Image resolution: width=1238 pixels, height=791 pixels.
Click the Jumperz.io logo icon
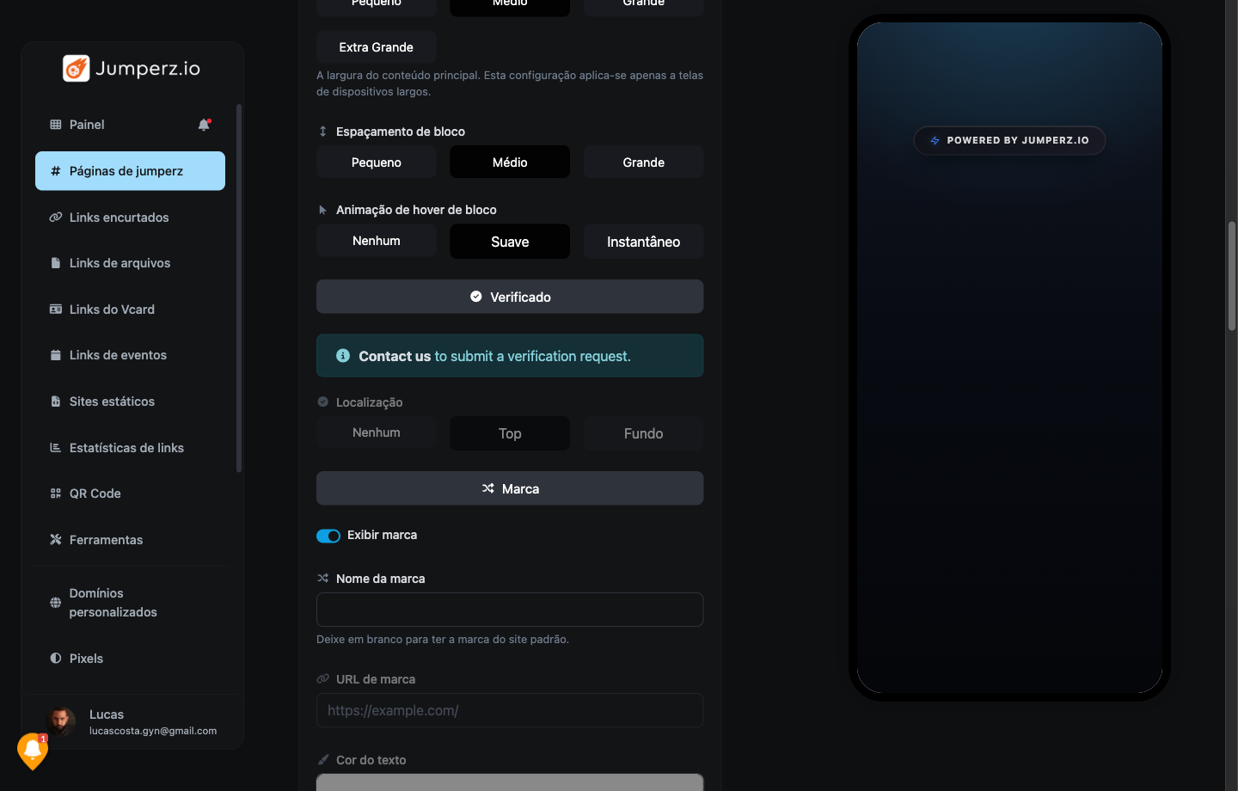(x=77, y=68)
